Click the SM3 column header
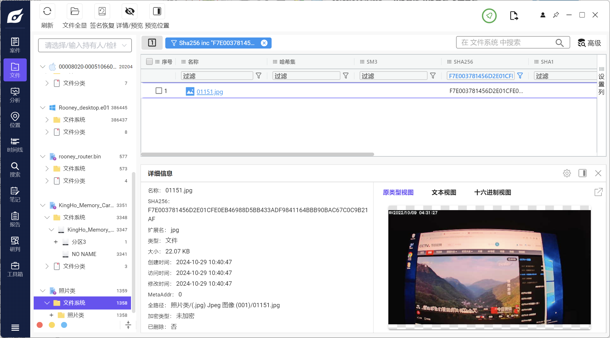 tap(372, 62)
